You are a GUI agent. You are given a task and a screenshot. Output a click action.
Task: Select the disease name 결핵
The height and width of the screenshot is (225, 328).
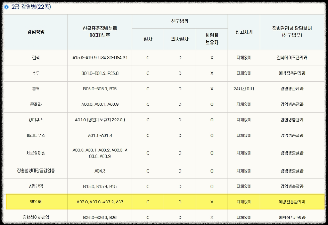coord(36,58)
